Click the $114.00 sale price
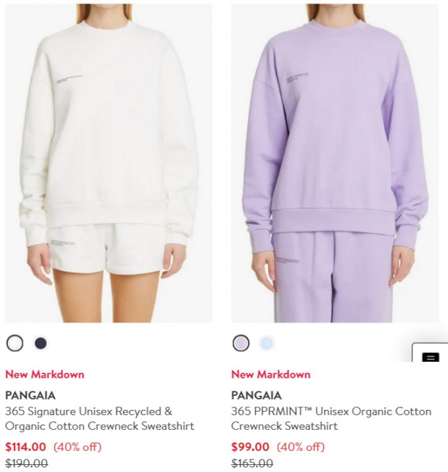 coord(26,447)
